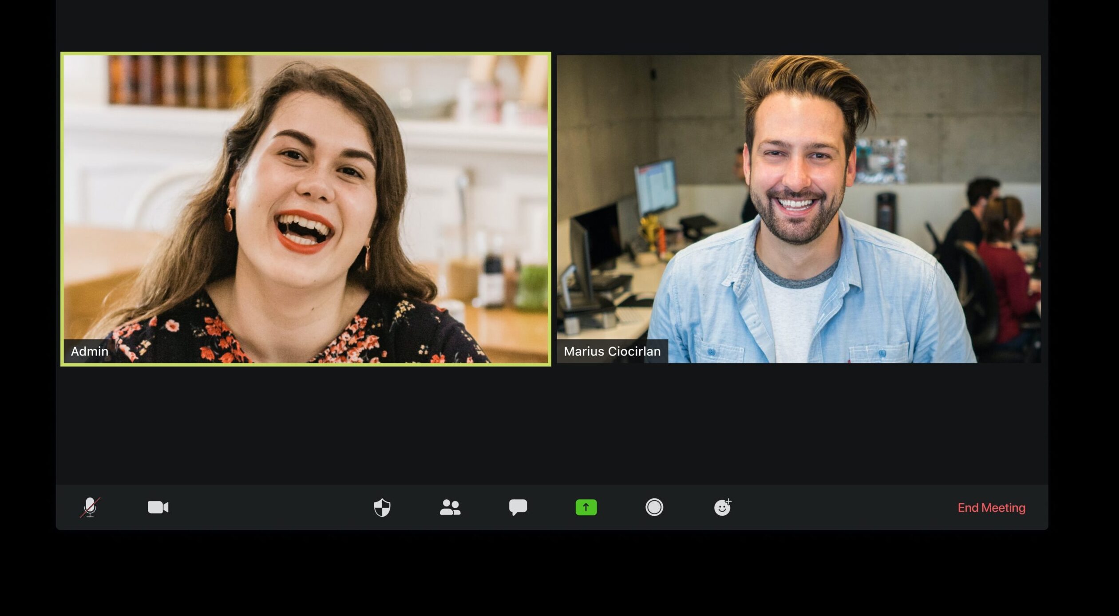
Task: Select Marius Ciocirlan's video tile
Action: point(798,209)
